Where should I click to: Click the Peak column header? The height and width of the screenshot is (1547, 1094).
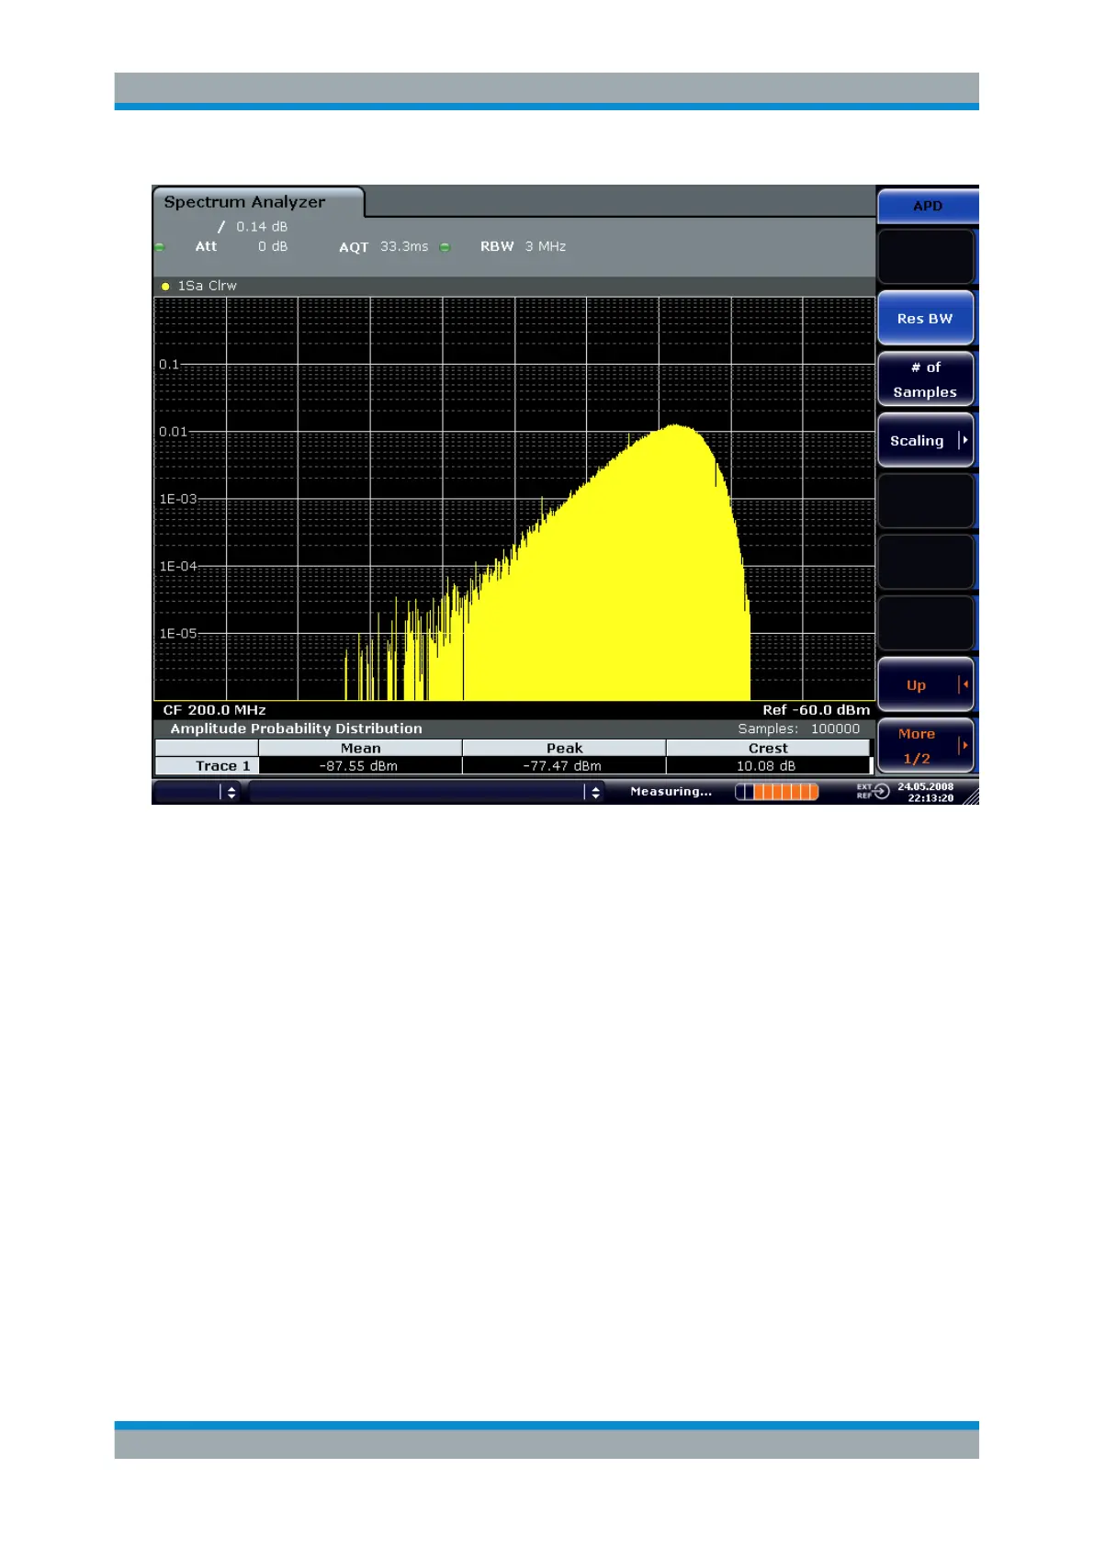564,748
